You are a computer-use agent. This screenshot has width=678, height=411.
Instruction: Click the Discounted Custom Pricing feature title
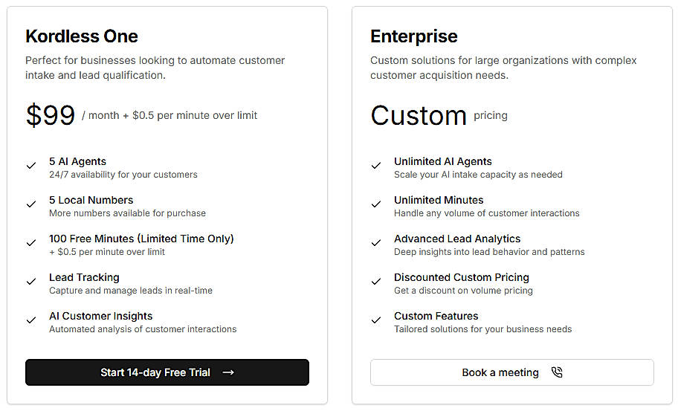point(462,277)
